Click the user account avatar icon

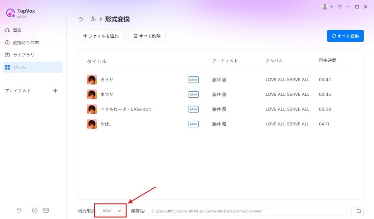pos(325,7)
